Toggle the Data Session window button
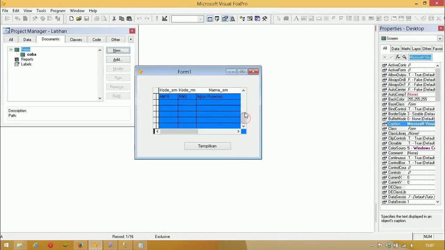The image size is (445, 250). [x=217, y=19]
